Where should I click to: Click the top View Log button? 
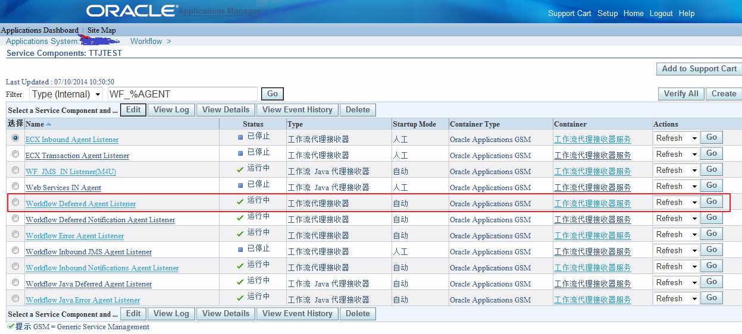(x=171, y=109)
